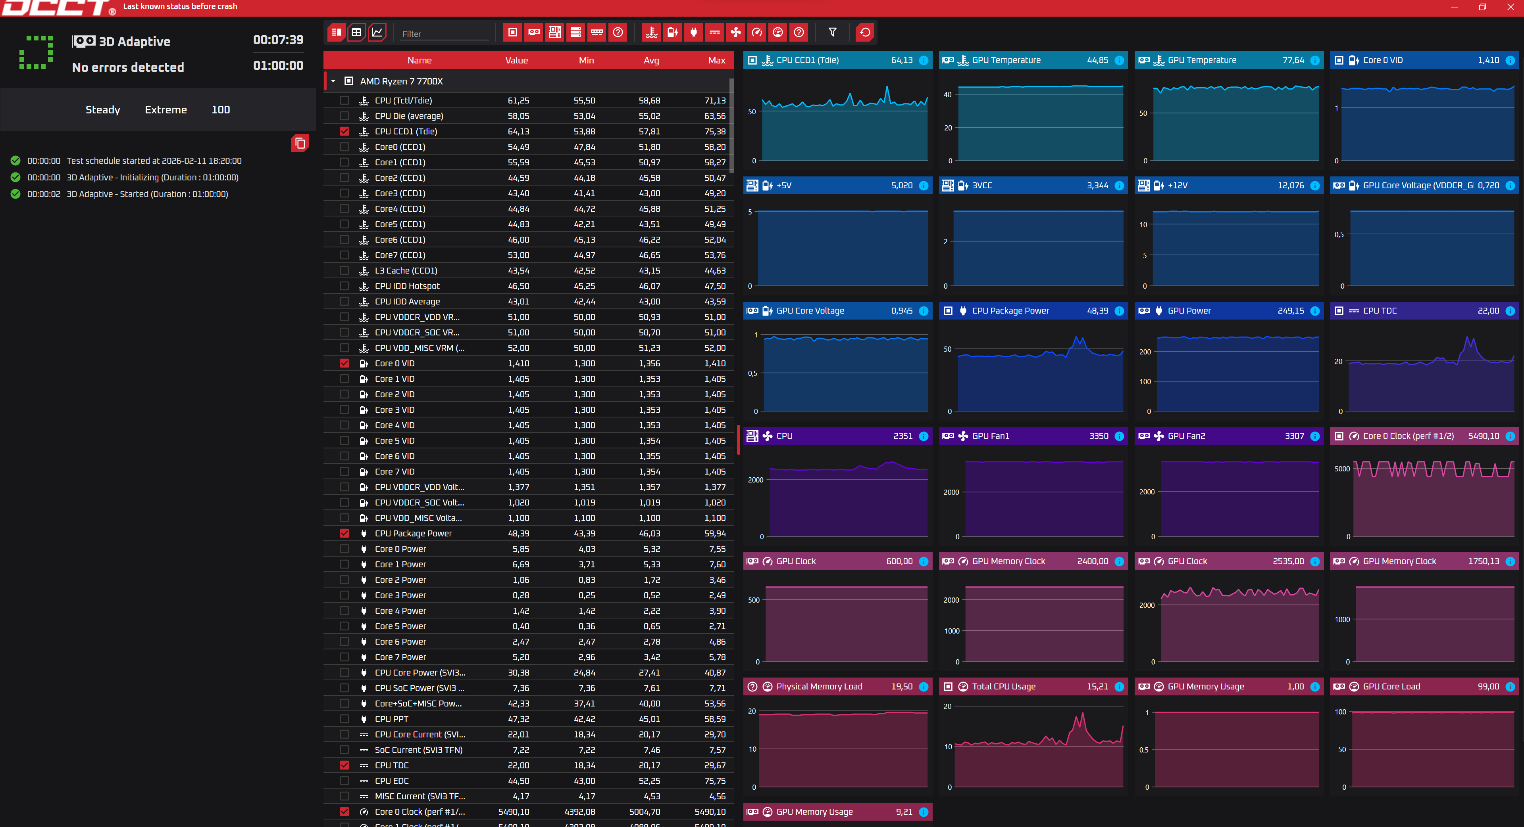Switch to the graphs-only view
1524x827 pixels.
[x=377, y=33]
